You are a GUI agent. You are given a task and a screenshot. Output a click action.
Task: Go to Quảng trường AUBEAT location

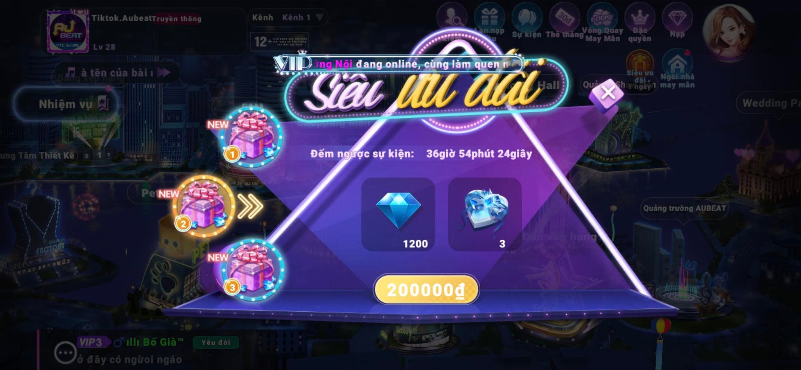coord(684,208)
